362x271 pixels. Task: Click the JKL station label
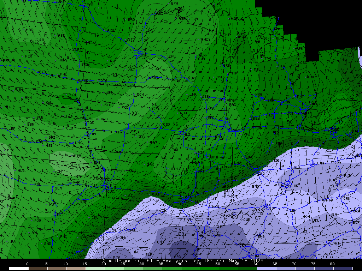coord(316,220)
